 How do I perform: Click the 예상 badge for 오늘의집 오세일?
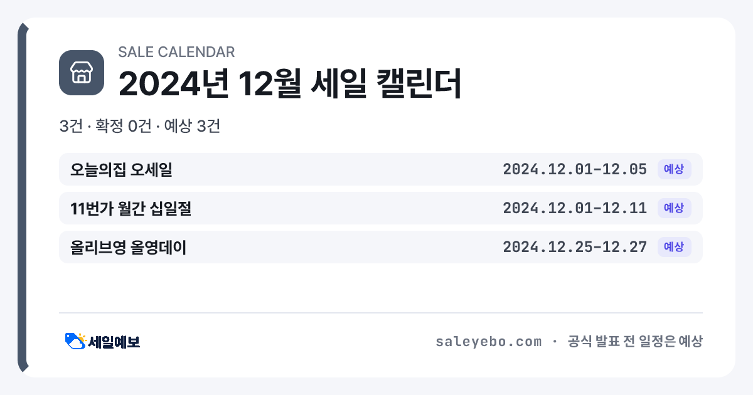pyautogui.click(x=674, y=169)
